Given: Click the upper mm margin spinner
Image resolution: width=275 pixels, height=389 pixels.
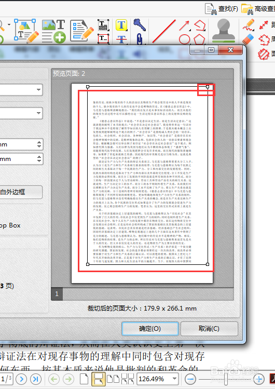Looking at the screenshot, I should click(x=39, y=144).
